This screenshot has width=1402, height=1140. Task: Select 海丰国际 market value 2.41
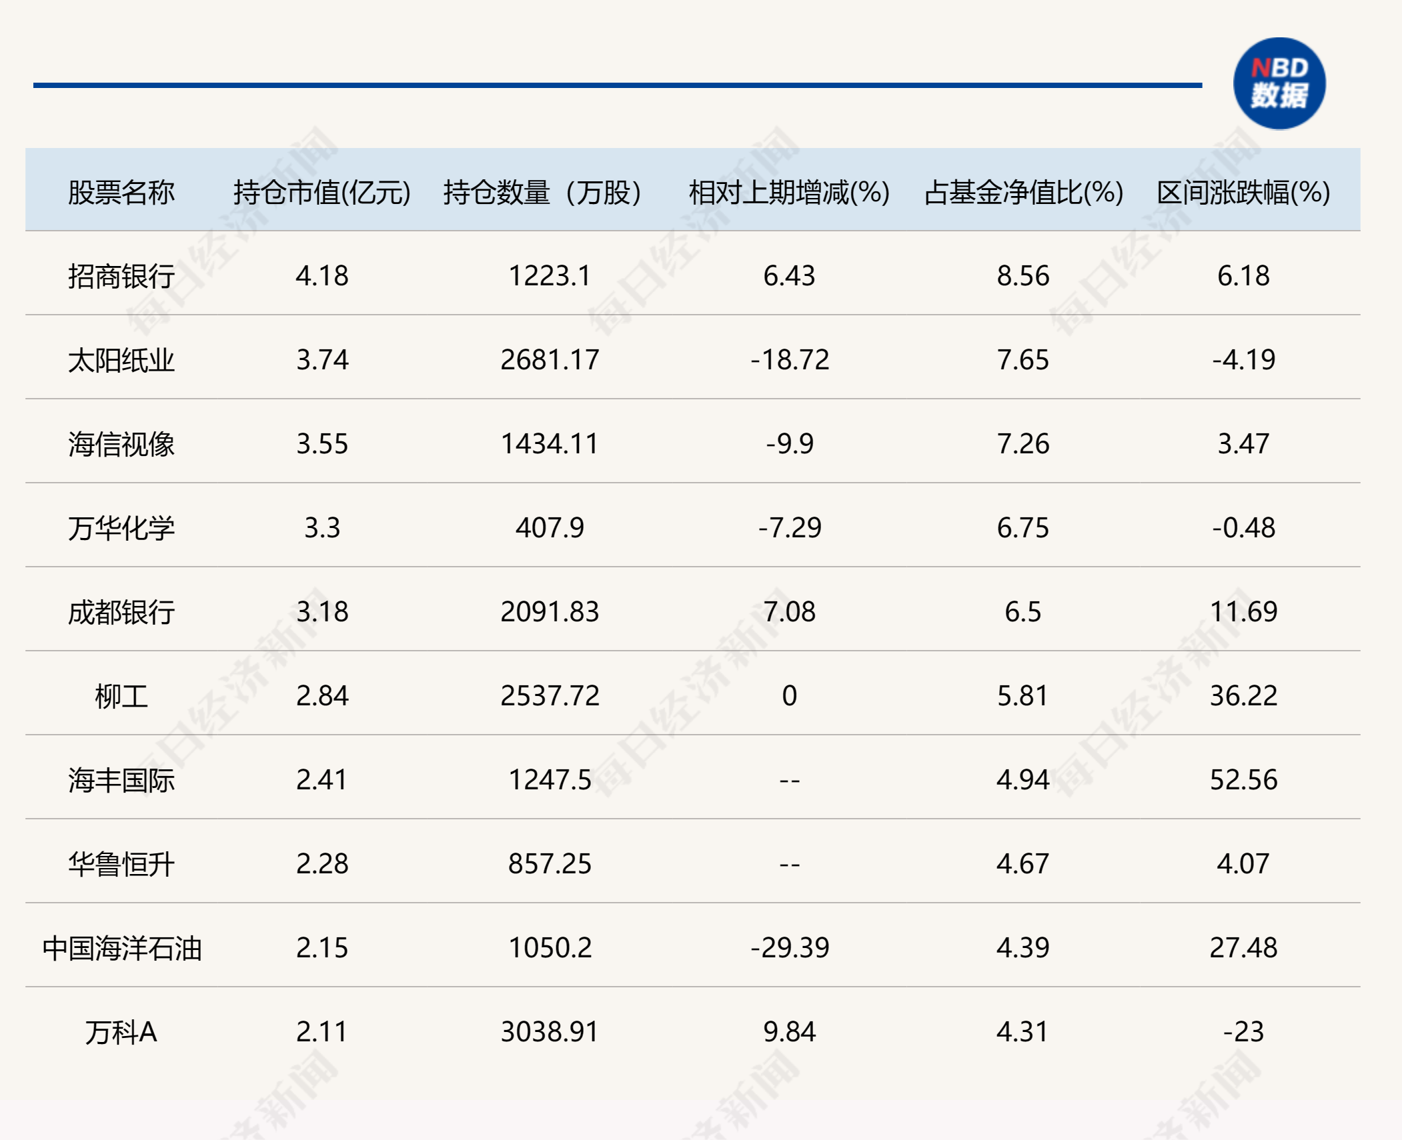pyautogui.click(x=322, y=780)
